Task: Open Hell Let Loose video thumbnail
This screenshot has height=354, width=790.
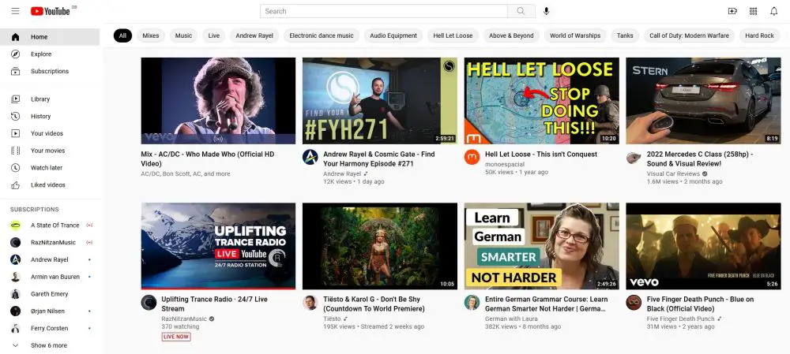Action: click(542, 101)
